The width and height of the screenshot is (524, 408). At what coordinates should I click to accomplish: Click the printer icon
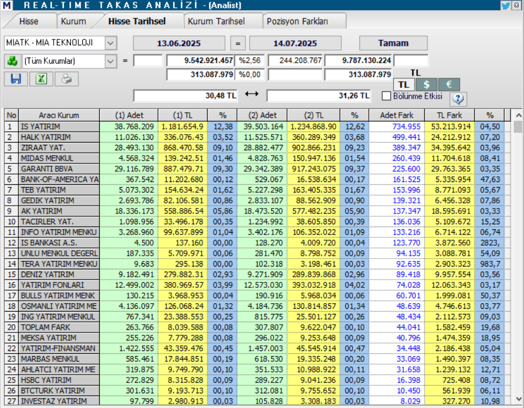click(x=67, y=79)
